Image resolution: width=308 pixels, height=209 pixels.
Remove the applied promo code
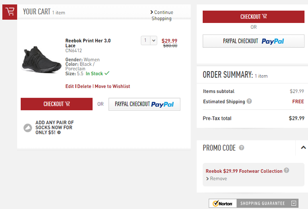218,179
